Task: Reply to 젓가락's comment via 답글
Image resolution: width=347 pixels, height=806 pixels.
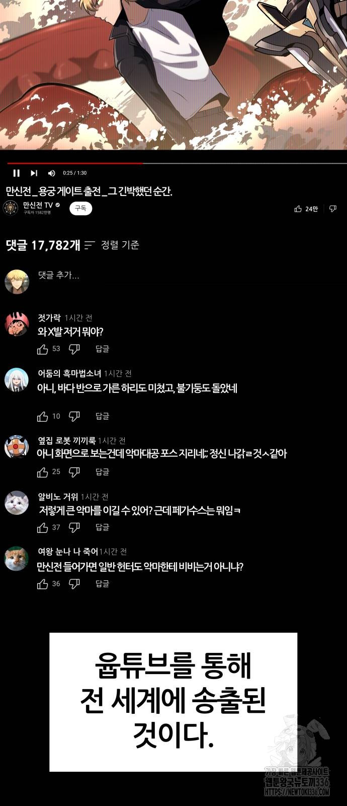Action: pos(102,349)
